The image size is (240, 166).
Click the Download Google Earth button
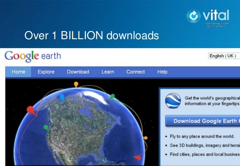(x=203, y=121)
